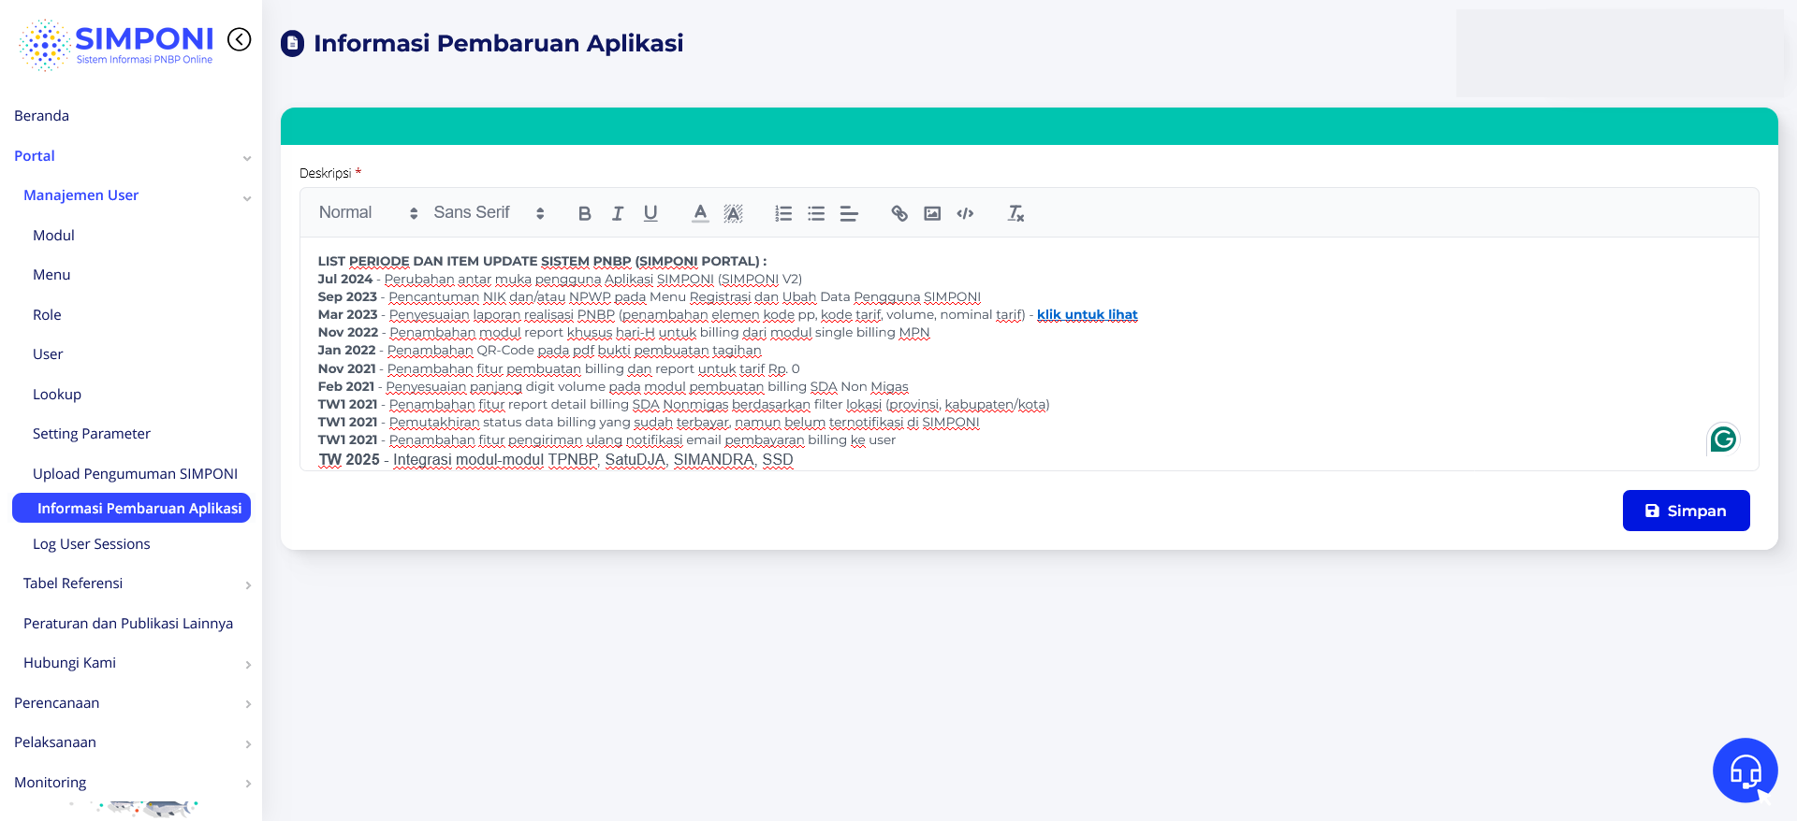The image size is (1797, 821).
Task: Open Peraturan dan Publikasi Lainnya
Action: pyautogui.click(x=128, y=624)
